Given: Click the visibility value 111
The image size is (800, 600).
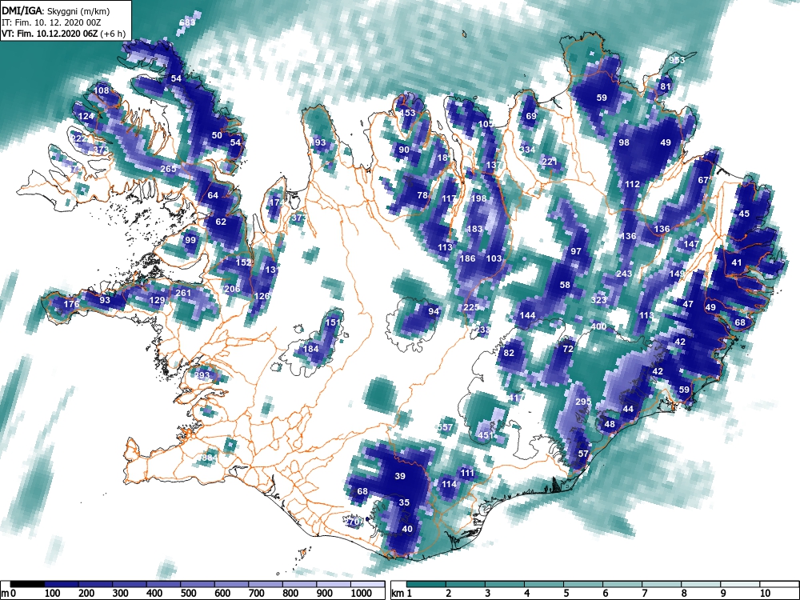Looking at the screenshot, I should pyautogui.click(x=467, y=474).
